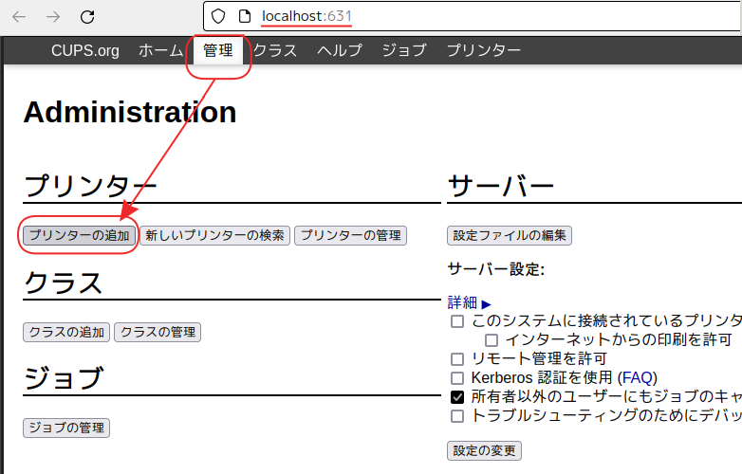Screen dimensions: 742x474
Task: Enable the troubleshooting debug info checkbox
Action: point(457,415)
